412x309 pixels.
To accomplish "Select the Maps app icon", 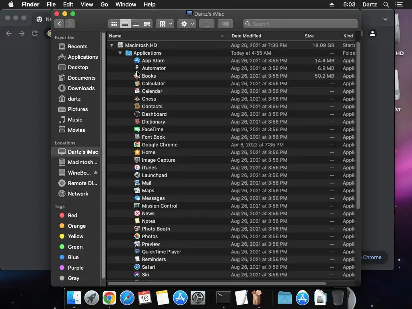I will tap(137, 190).
